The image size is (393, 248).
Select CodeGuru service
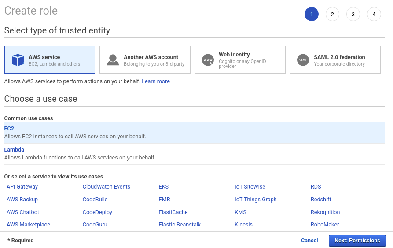coord(95,224)
